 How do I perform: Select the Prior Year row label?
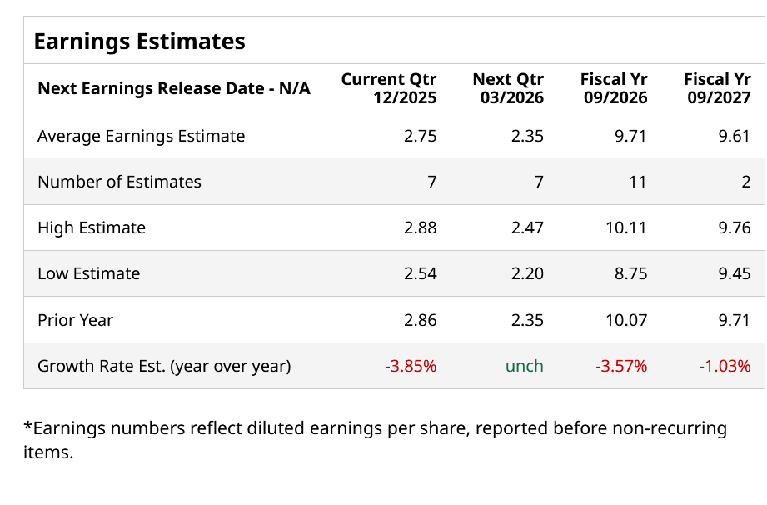[75, 320]
